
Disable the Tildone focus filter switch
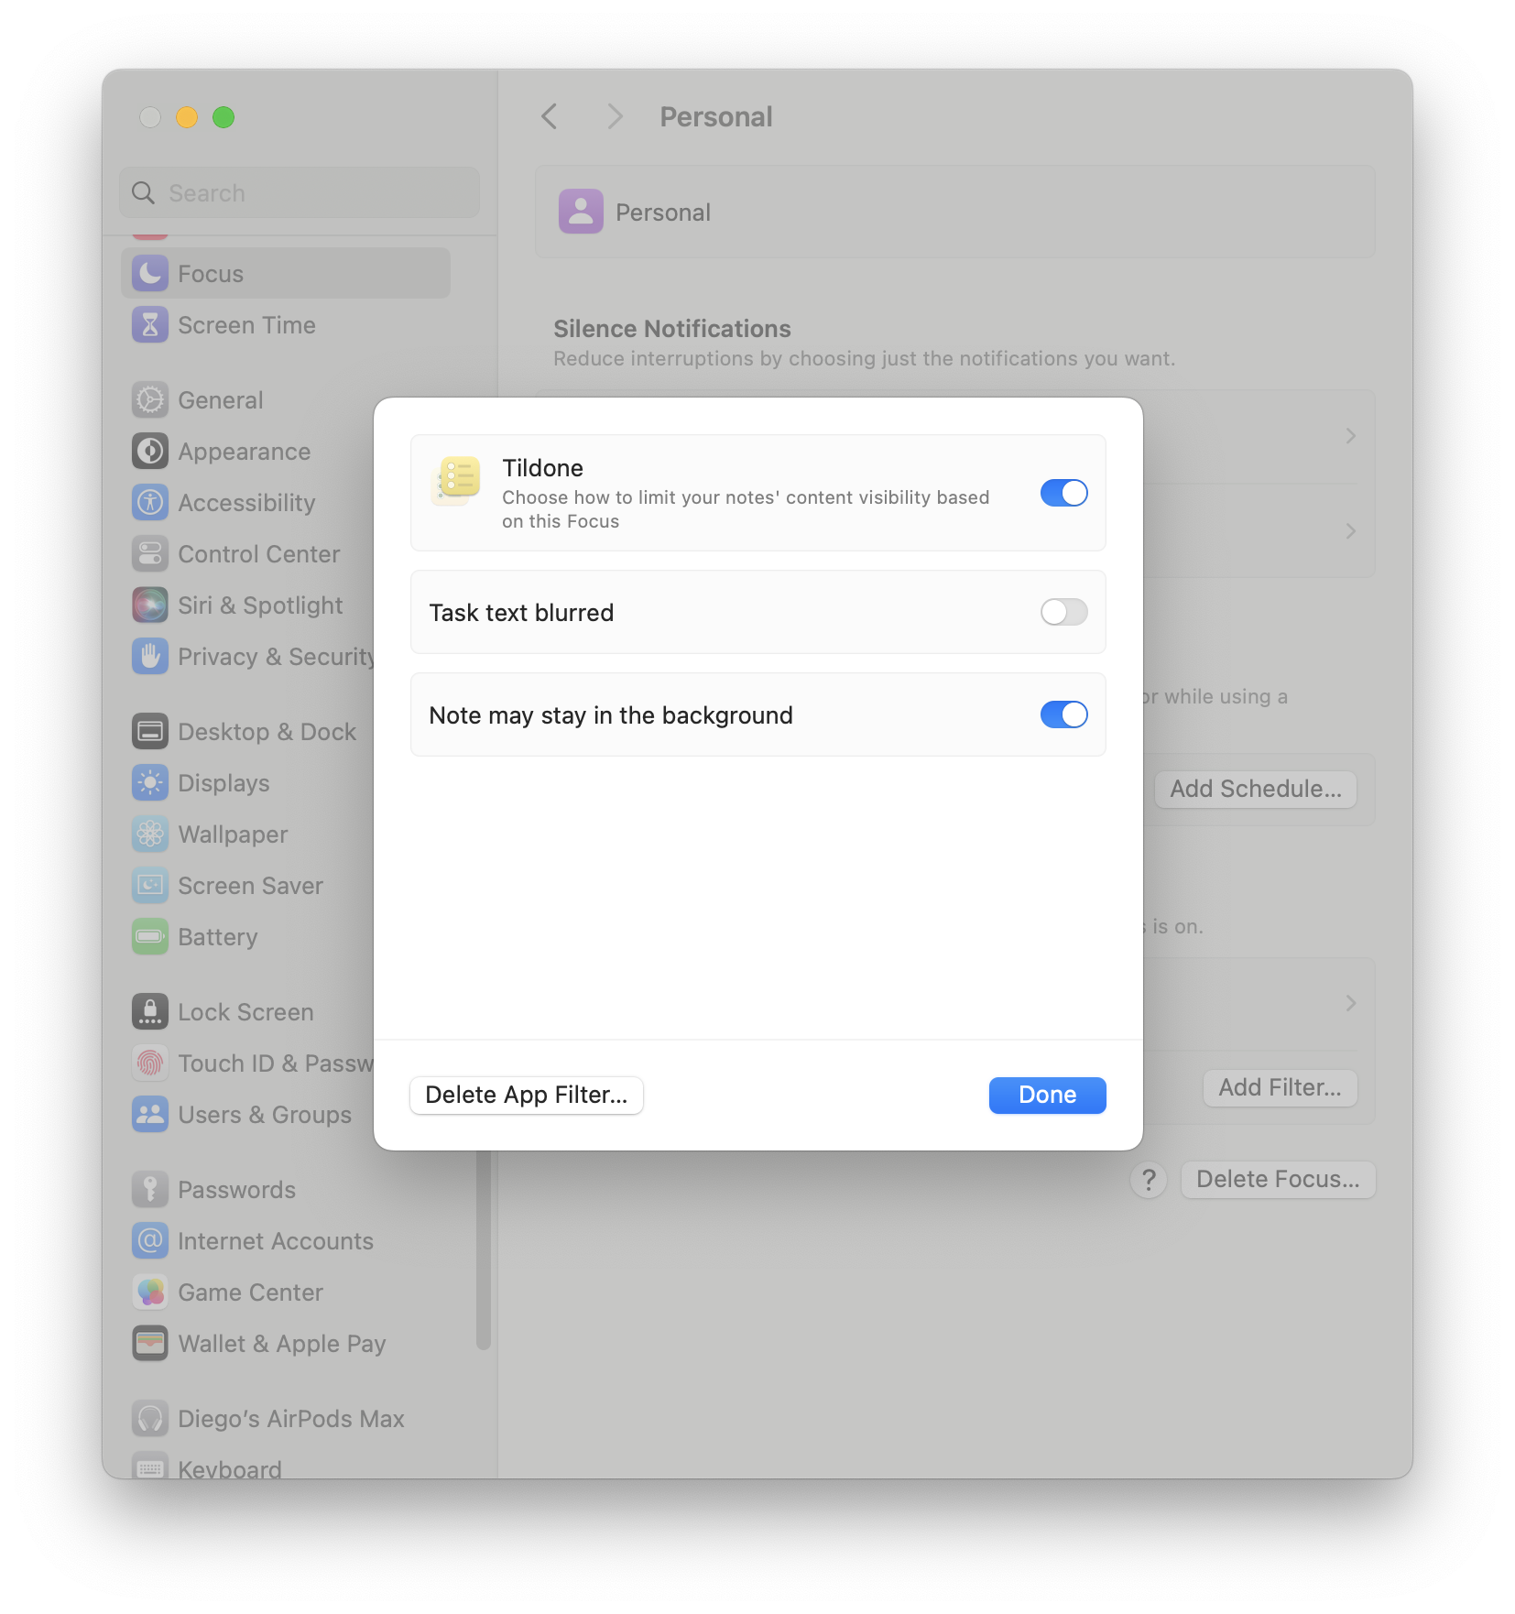[1063, 493]
